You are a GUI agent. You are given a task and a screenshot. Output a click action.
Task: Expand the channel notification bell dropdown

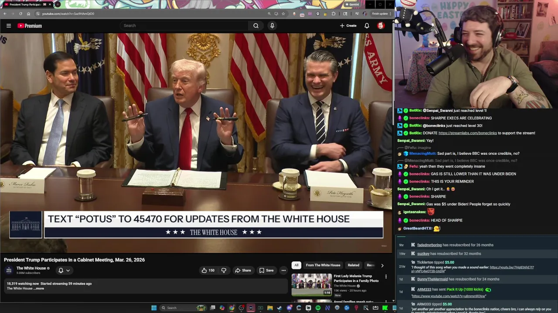click(x=64, y=270)
